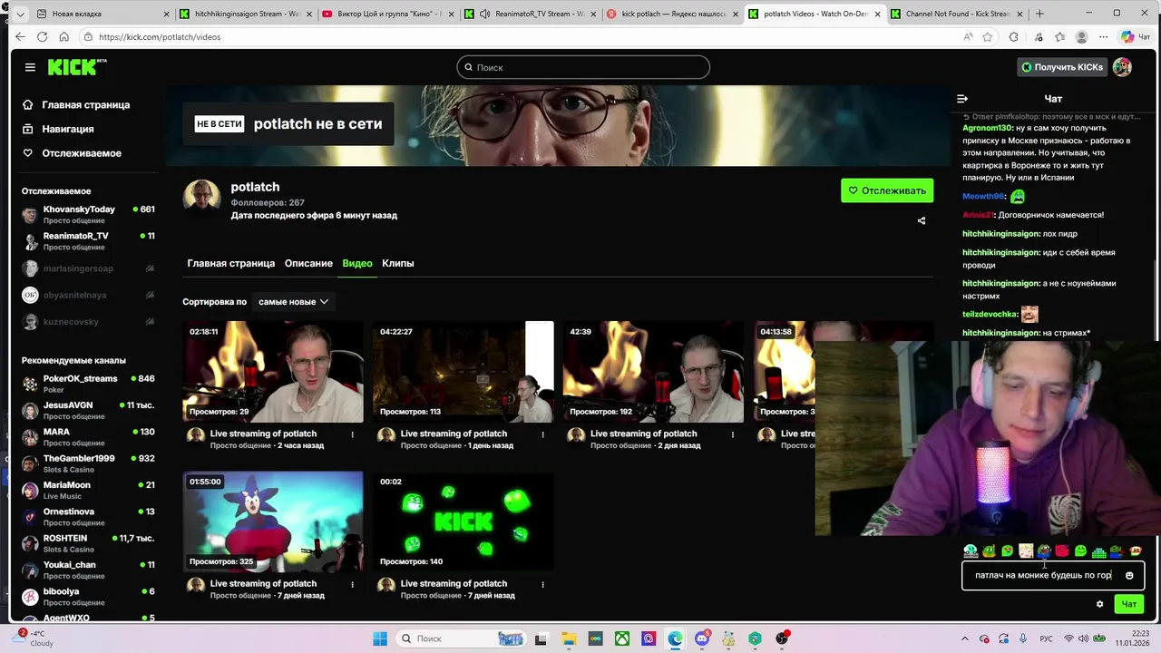Open Edge settings and more menu
Screen dimensions: 1161x653
click(1104, 37)
